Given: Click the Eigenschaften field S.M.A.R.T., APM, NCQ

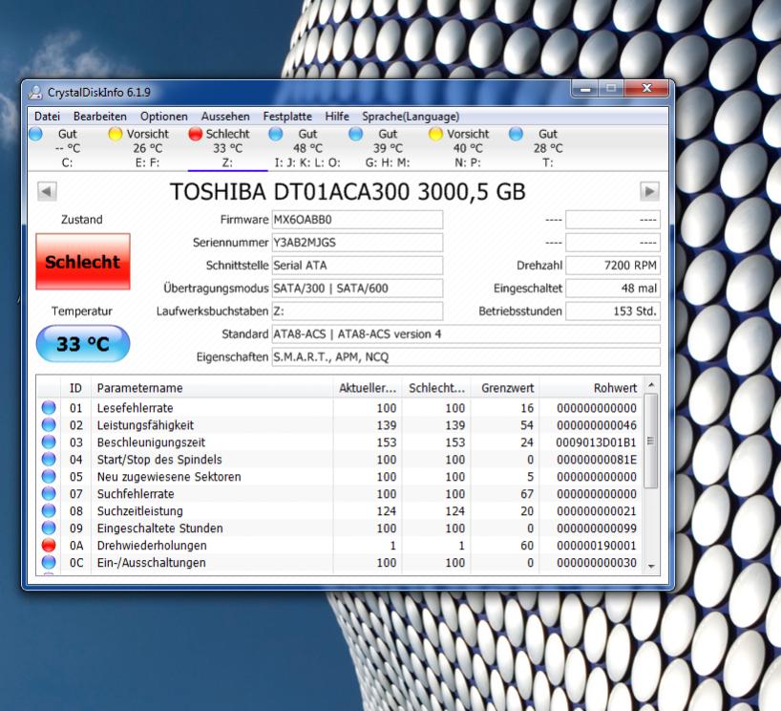Looking at the screenshot, I should pyautogui.click(x=466, y=357).
